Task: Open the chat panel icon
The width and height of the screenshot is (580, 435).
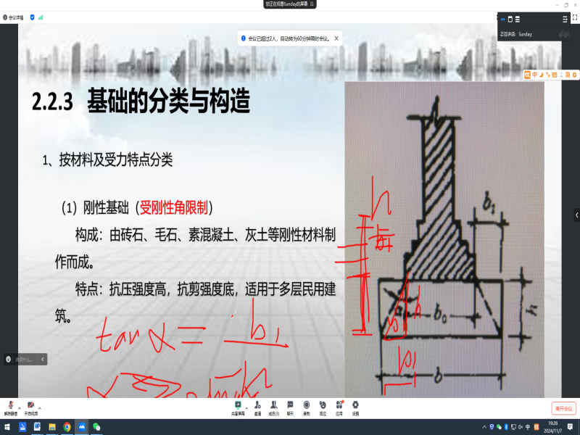Action: click(x=290, y=405)
